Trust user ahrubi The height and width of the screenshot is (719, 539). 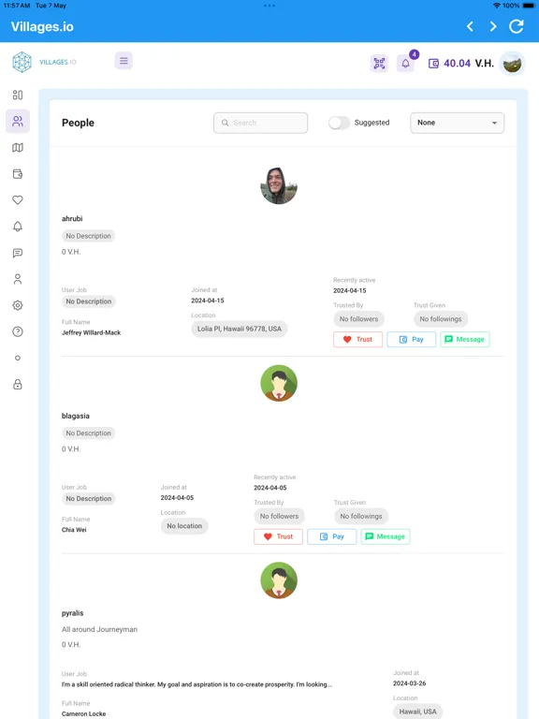(357, 339)
